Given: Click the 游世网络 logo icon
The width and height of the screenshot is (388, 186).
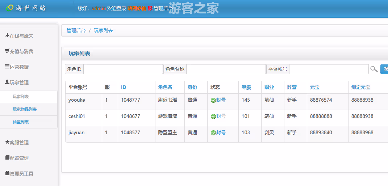Looking at the screenshot, I should pos(10,8).
